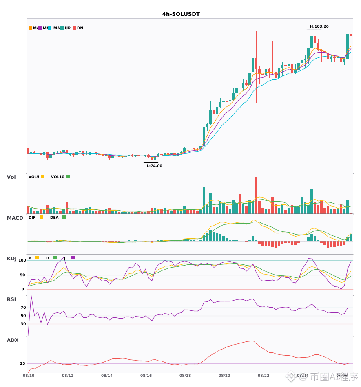Click the UP legend text
The image size is (361, 387).
[x=68, y=28]
